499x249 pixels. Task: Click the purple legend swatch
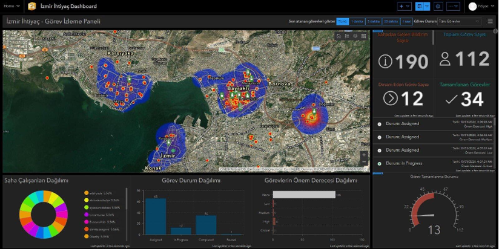tap(86, 215)
